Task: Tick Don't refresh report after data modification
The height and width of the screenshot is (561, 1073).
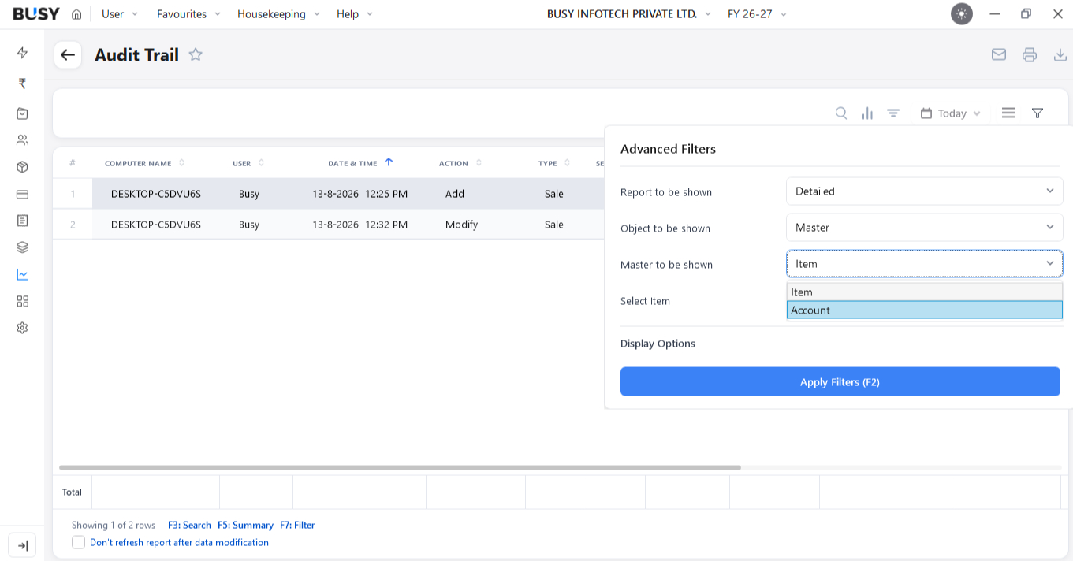Action: click(78, 542)
